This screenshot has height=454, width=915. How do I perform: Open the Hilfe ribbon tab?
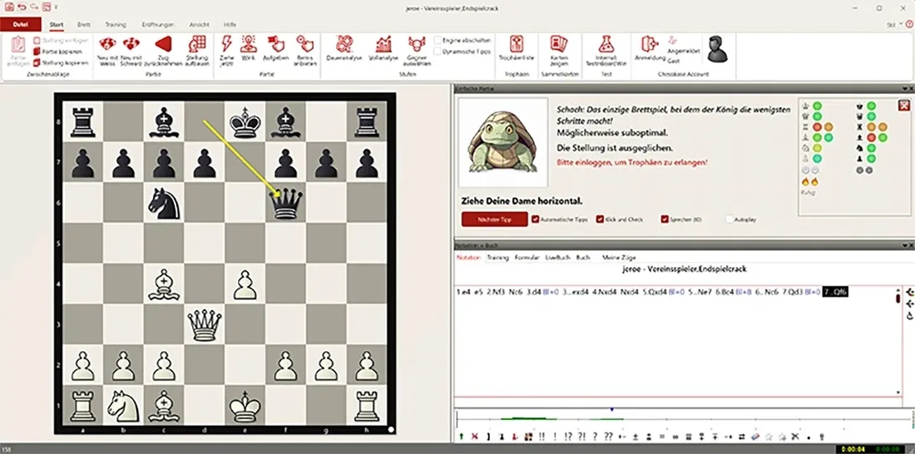click(x=230, y=25)
